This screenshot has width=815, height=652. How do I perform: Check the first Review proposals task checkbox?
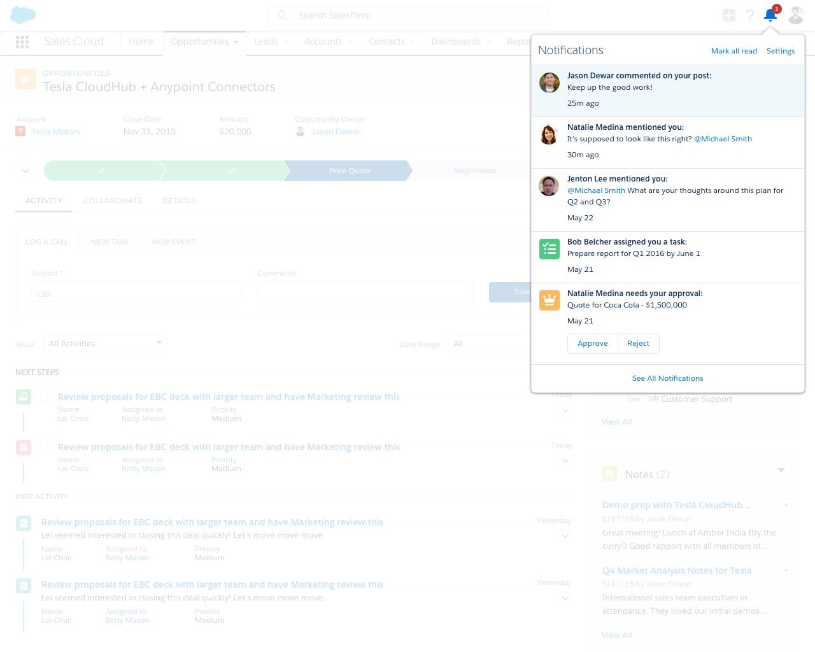click(45, 395)
